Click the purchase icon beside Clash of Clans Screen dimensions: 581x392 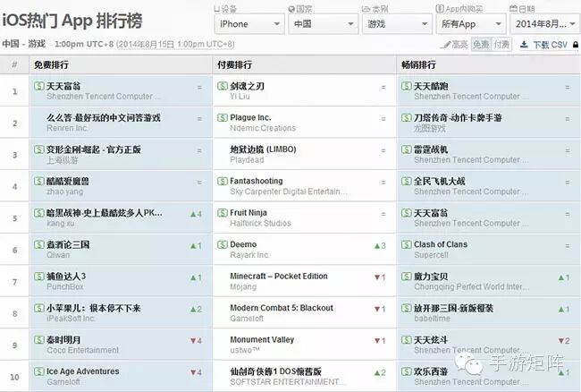(407, 244)
